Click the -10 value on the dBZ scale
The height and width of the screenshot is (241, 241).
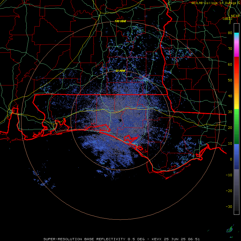(229, 175)
